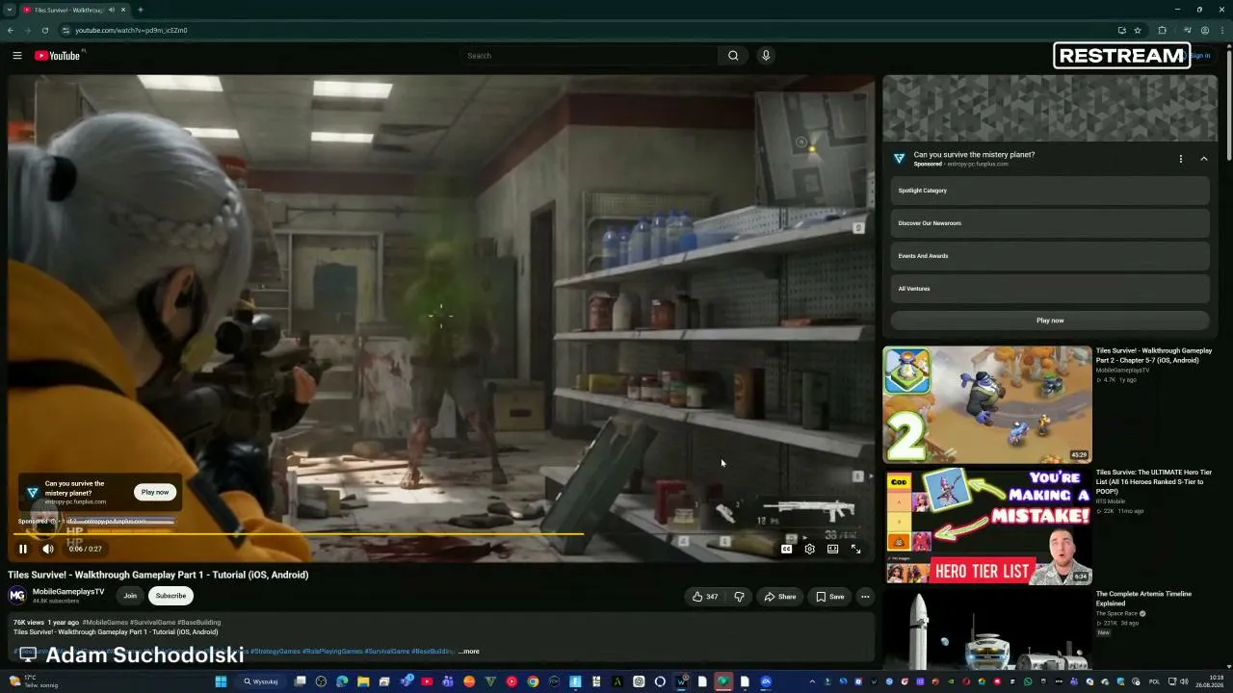The height and width of the screenshot is (693, 1233).
Task: Expand the description with ...more
Action: (468, 652)
